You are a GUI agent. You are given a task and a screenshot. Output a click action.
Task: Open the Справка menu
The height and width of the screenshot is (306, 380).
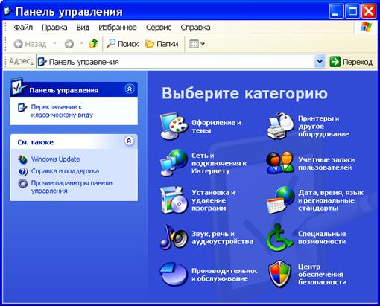(x=195, y=27)
